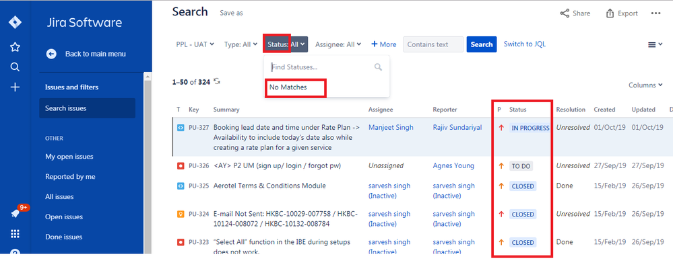The image size is (673, 271).
Task: Change the list view layout with the lines icon
Action: (655, 44)
